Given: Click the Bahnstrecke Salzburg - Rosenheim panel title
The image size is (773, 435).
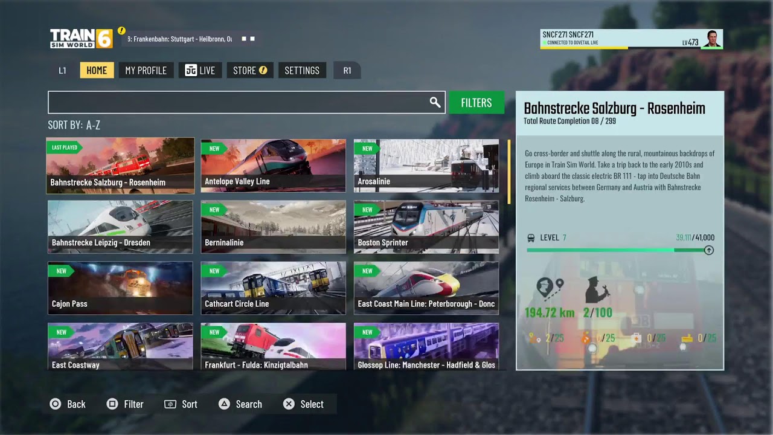Looking at the screenshot, I should coord(614,109).
